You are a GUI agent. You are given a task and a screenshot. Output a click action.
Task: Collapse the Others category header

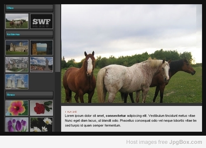(29, 8)
